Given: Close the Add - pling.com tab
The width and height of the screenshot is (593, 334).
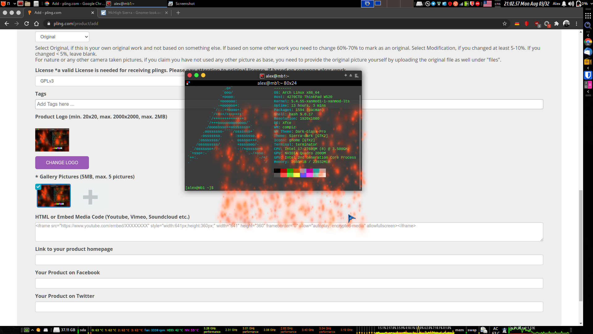Looking at the screenshot, I should click(93, 13).
